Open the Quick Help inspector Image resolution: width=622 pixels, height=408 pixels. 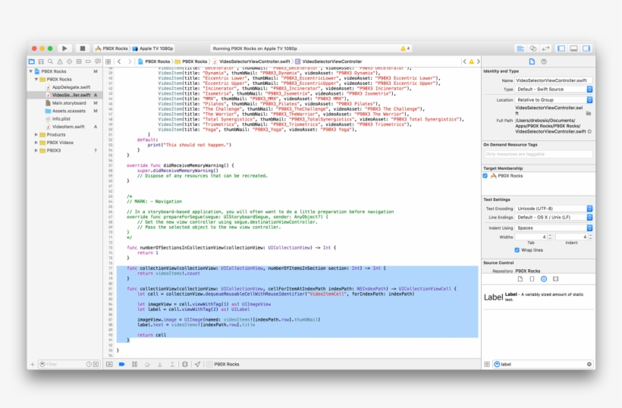tap(544, 61)
